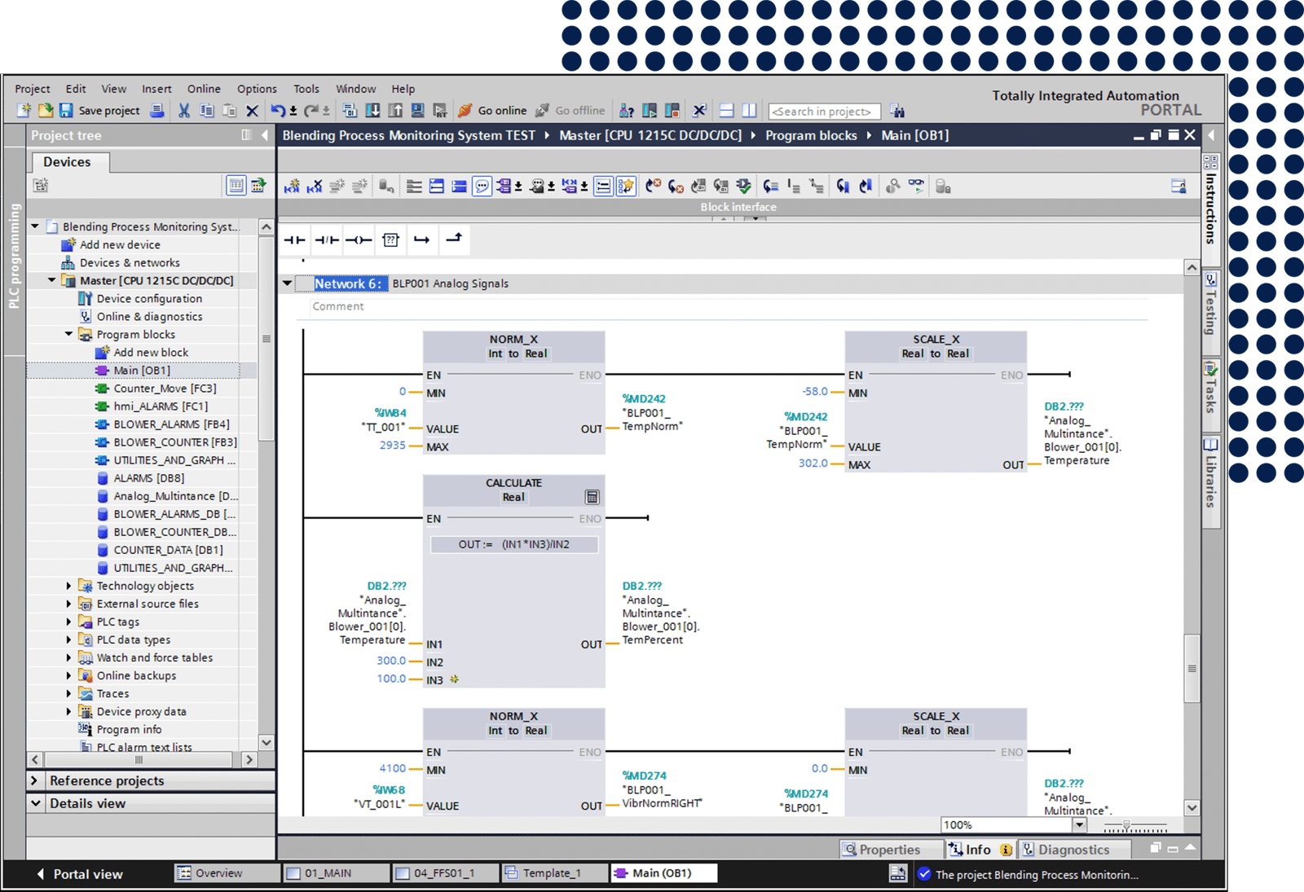Click the Cut scissors icon
Viewport: 1304px width, 892px height.
point(184,111)
